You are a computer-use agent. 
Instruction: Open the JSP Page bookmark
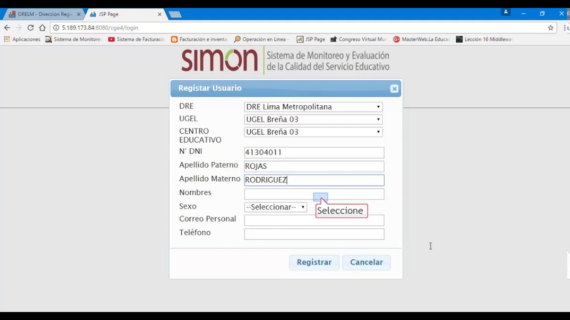tap(311, 39)
